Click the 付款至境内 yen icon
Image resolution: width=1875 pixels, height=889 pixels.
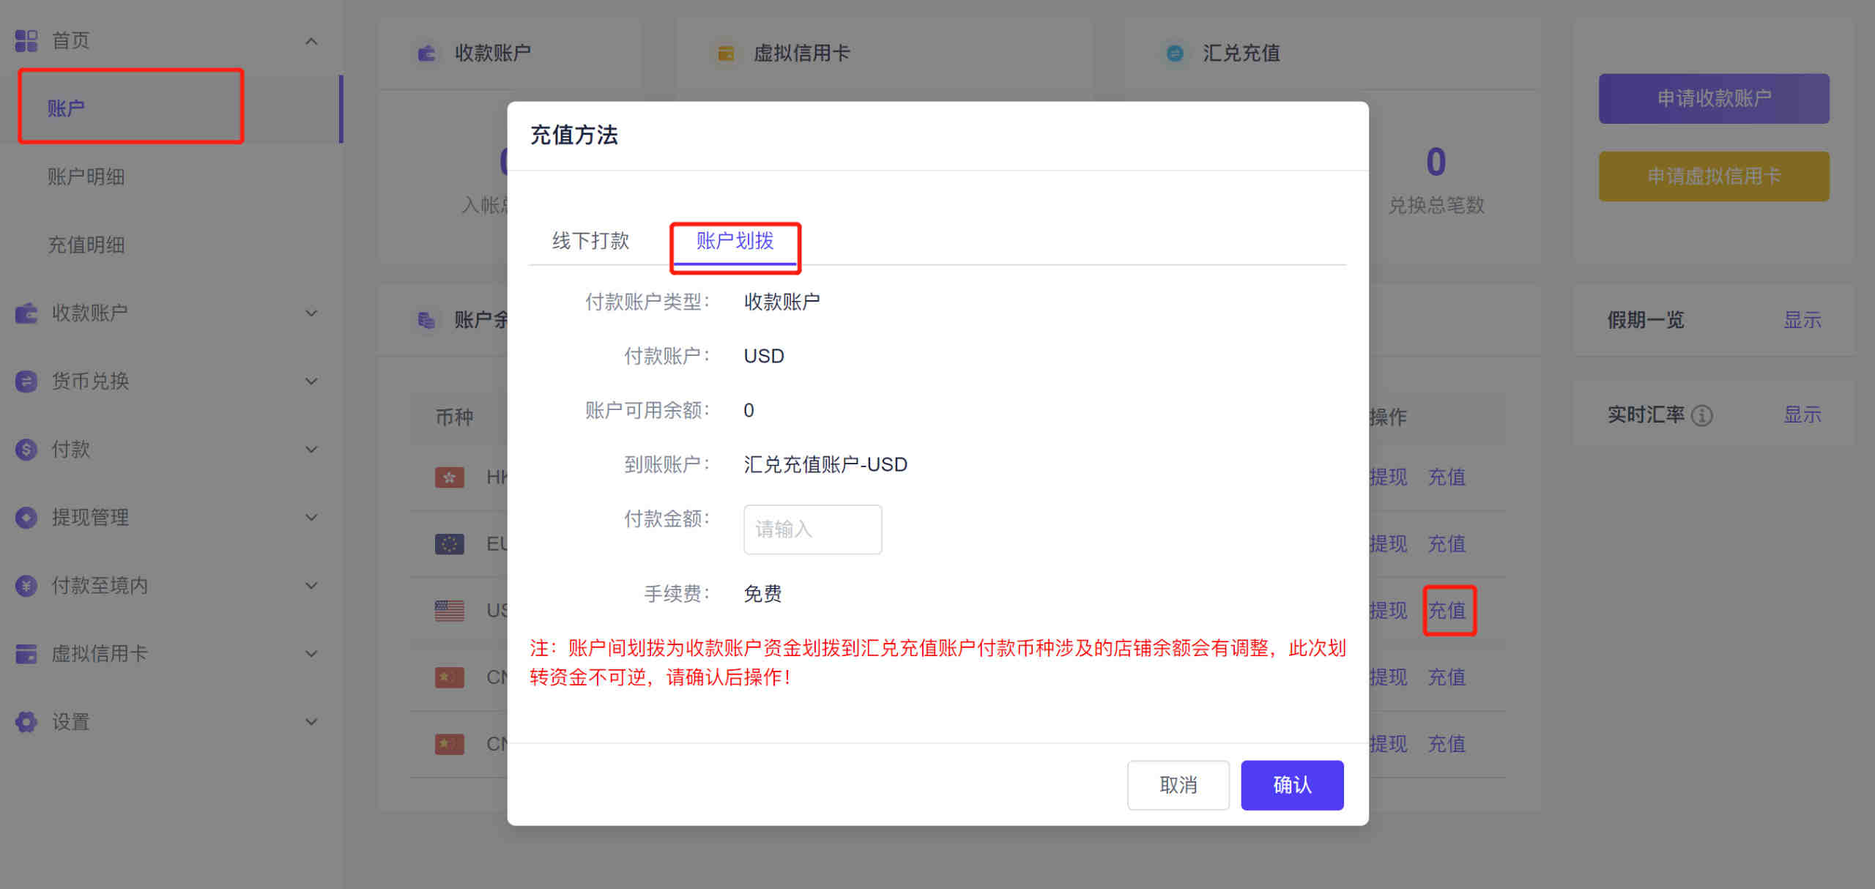26,586
